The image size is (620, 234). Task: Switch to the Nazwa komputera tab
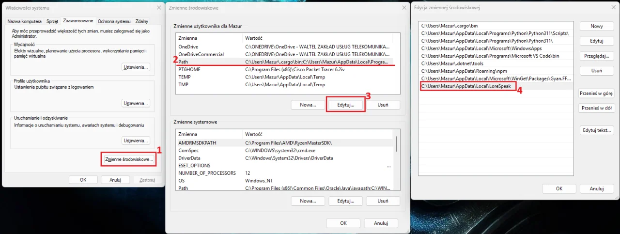24,21
